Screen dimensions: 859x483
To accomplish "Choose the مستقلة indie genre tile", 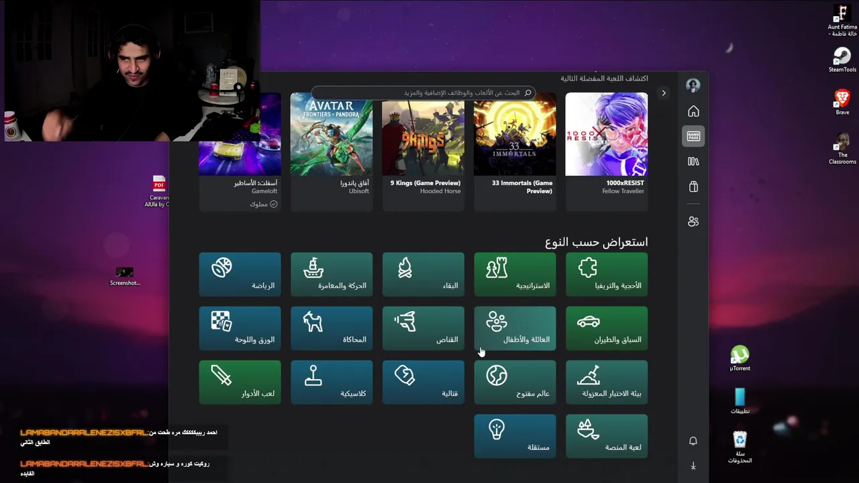I will pyautogui.click(x=515, y=436).
